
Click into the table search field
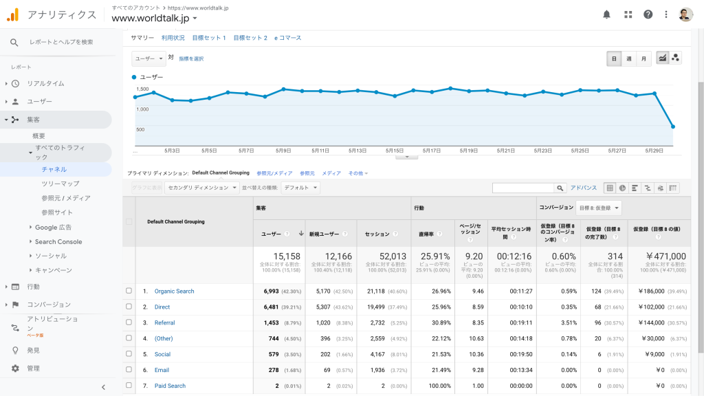click(x=523, y=188)
